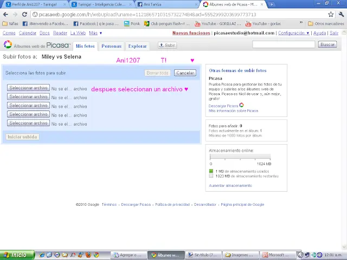The width and height of the screenshot is (347, 260).
Task: Switch to the Anii TarıGa Facebook tab
Action: (x=168, y=4)
